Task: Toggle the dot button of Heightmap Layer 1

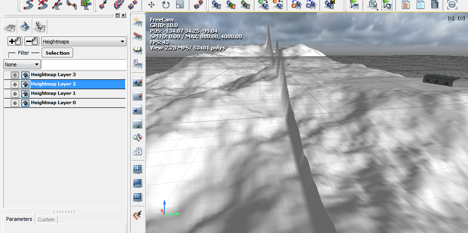Action: 15,94
